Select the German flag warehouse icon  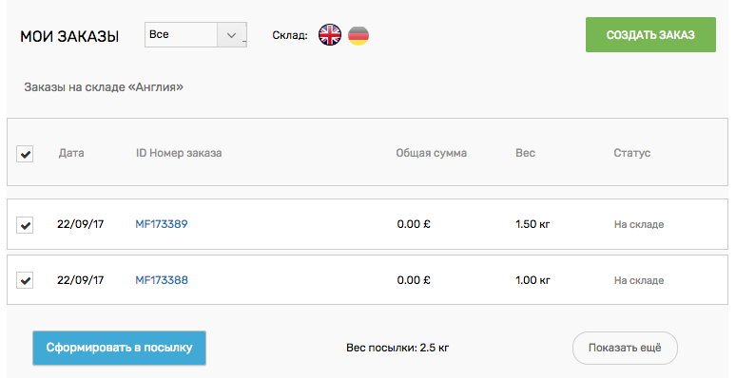pos(358,35)
